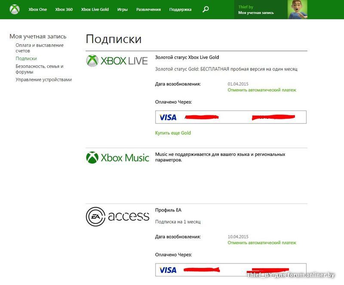Click the Thief by username
The width and height of the screenshot is (344, 285).
click(x=246, y=7)
